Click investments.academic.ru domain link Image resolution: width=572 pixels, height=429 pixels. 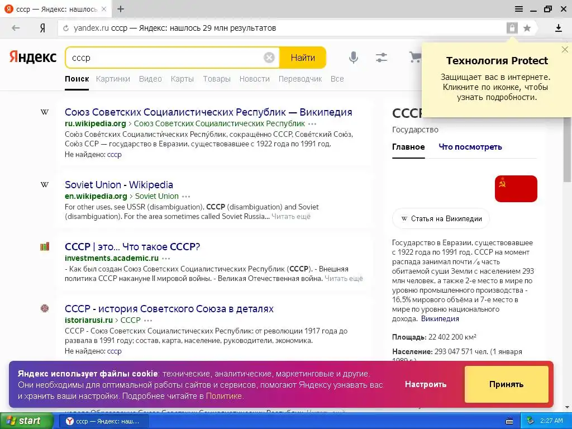click(112, 258)
